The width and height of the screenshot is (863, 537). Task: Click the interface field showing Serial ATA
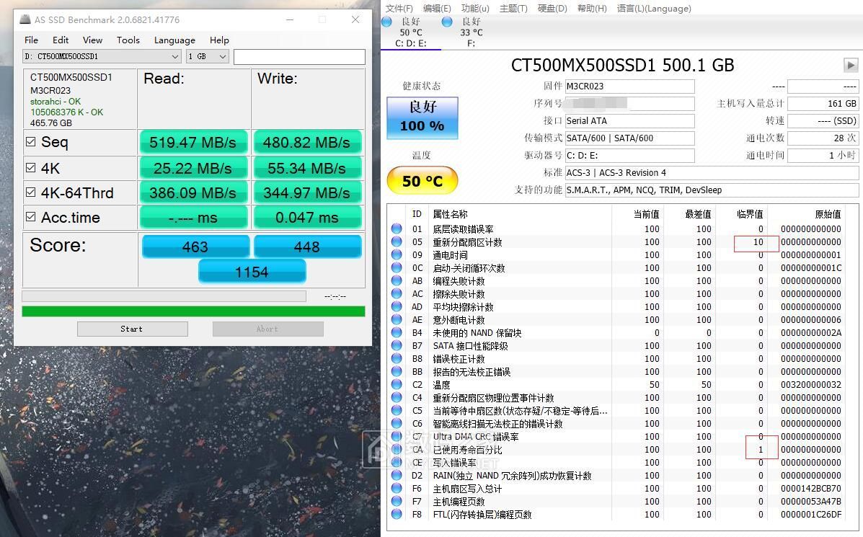[x=629, y=120]
